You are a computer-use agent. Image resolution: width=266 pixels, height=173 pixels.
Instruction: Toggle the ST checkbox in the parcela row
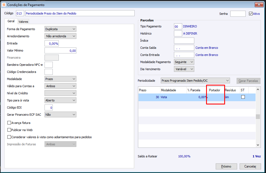tap(243, 97)
